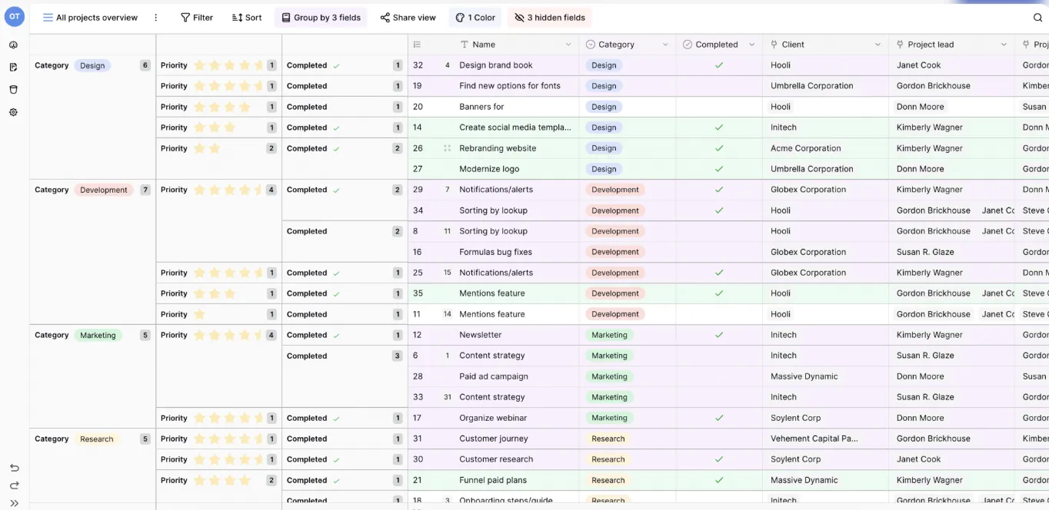1049x510 pixels.
Task: Open the 3 hidden fields list
Action: (x=550, y=18)
